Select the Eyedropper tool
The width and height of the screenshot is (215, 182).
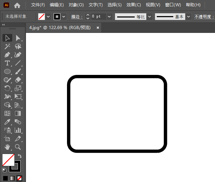click(x=7, y=122)
